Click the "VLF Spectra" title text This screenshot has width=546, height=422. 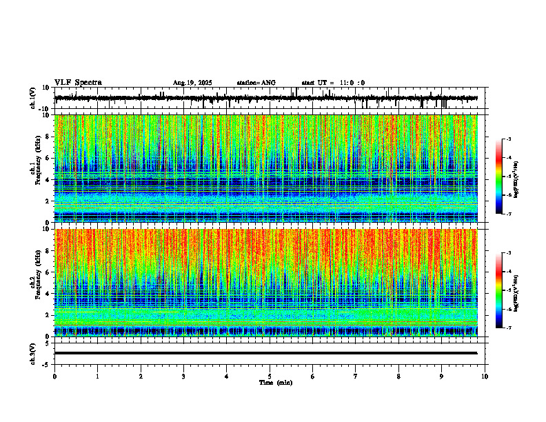coord(78,82)
